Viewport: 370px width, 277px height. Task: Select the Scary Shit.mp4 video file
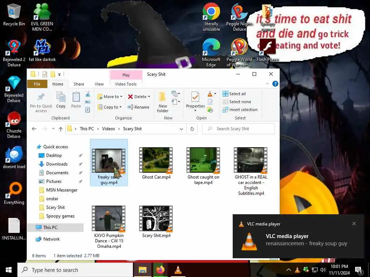point(156,222)
